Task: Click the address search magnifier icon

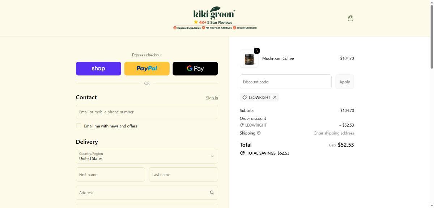Action: tap(212, 192)
